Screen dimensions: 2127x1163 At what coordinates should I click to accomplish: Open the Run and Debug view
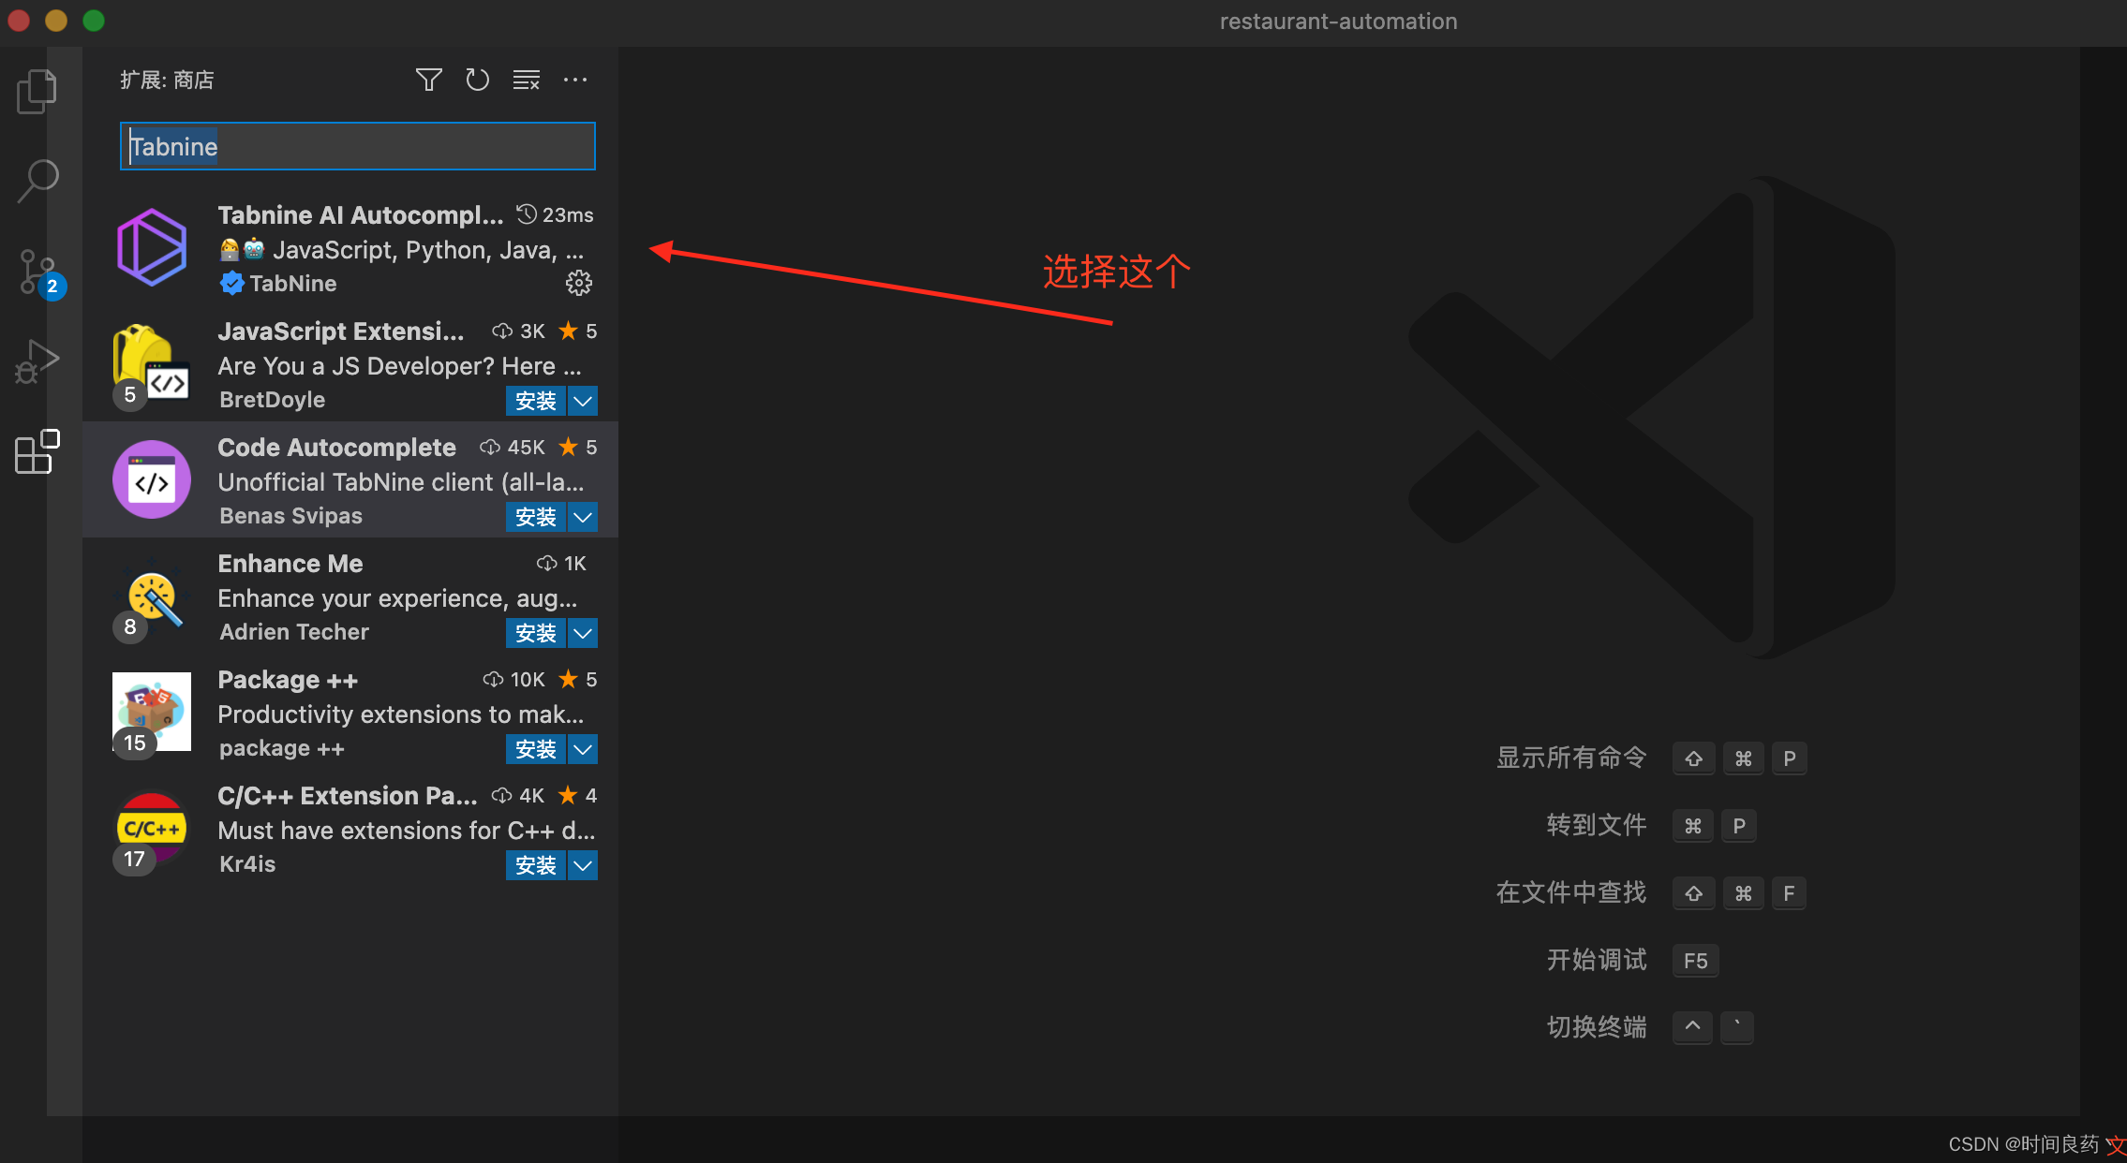pyautogui.click(x=36, y=361)
